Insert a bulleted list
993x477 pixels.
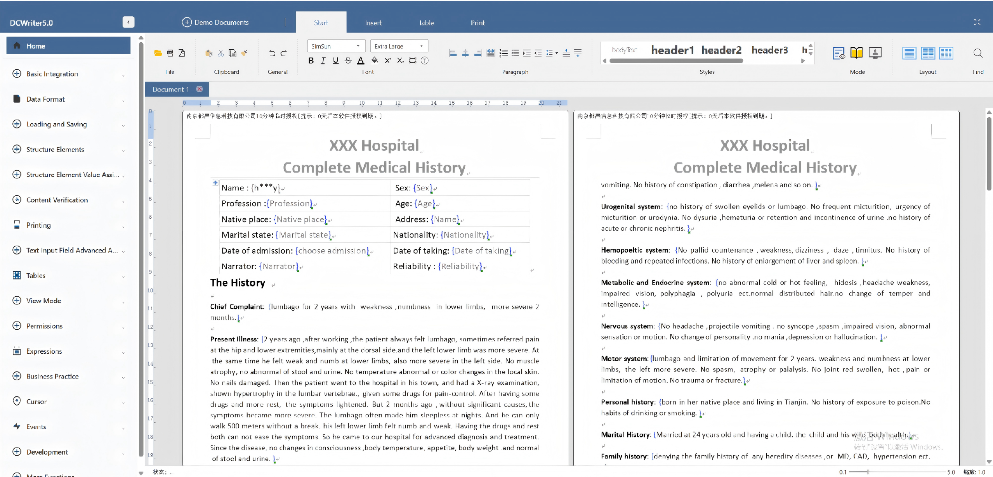click(515, 53)
